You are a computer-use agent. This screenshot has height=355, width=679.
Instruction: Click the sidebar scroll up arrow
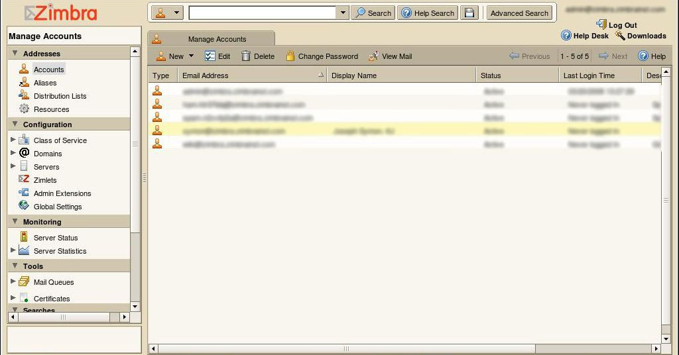(x=135, y=52)
